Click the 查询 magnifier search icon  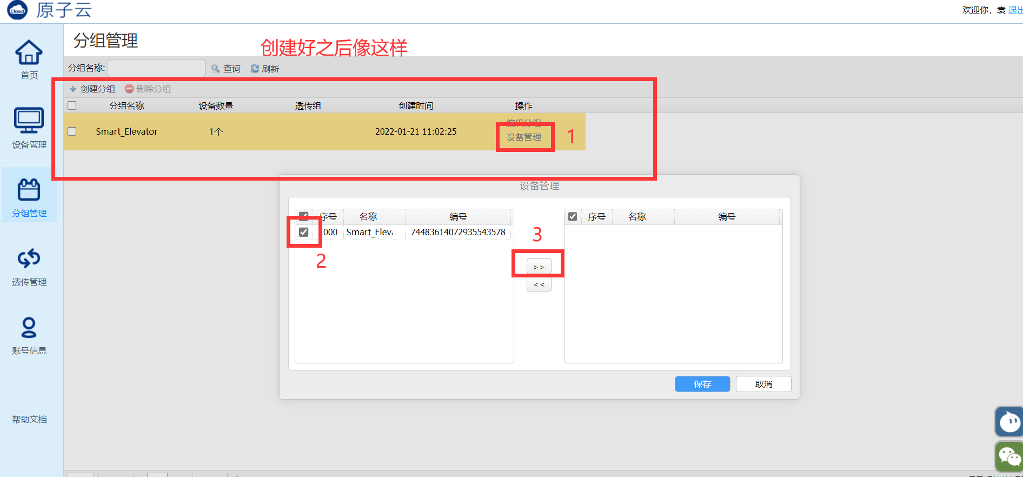[215, 69]
